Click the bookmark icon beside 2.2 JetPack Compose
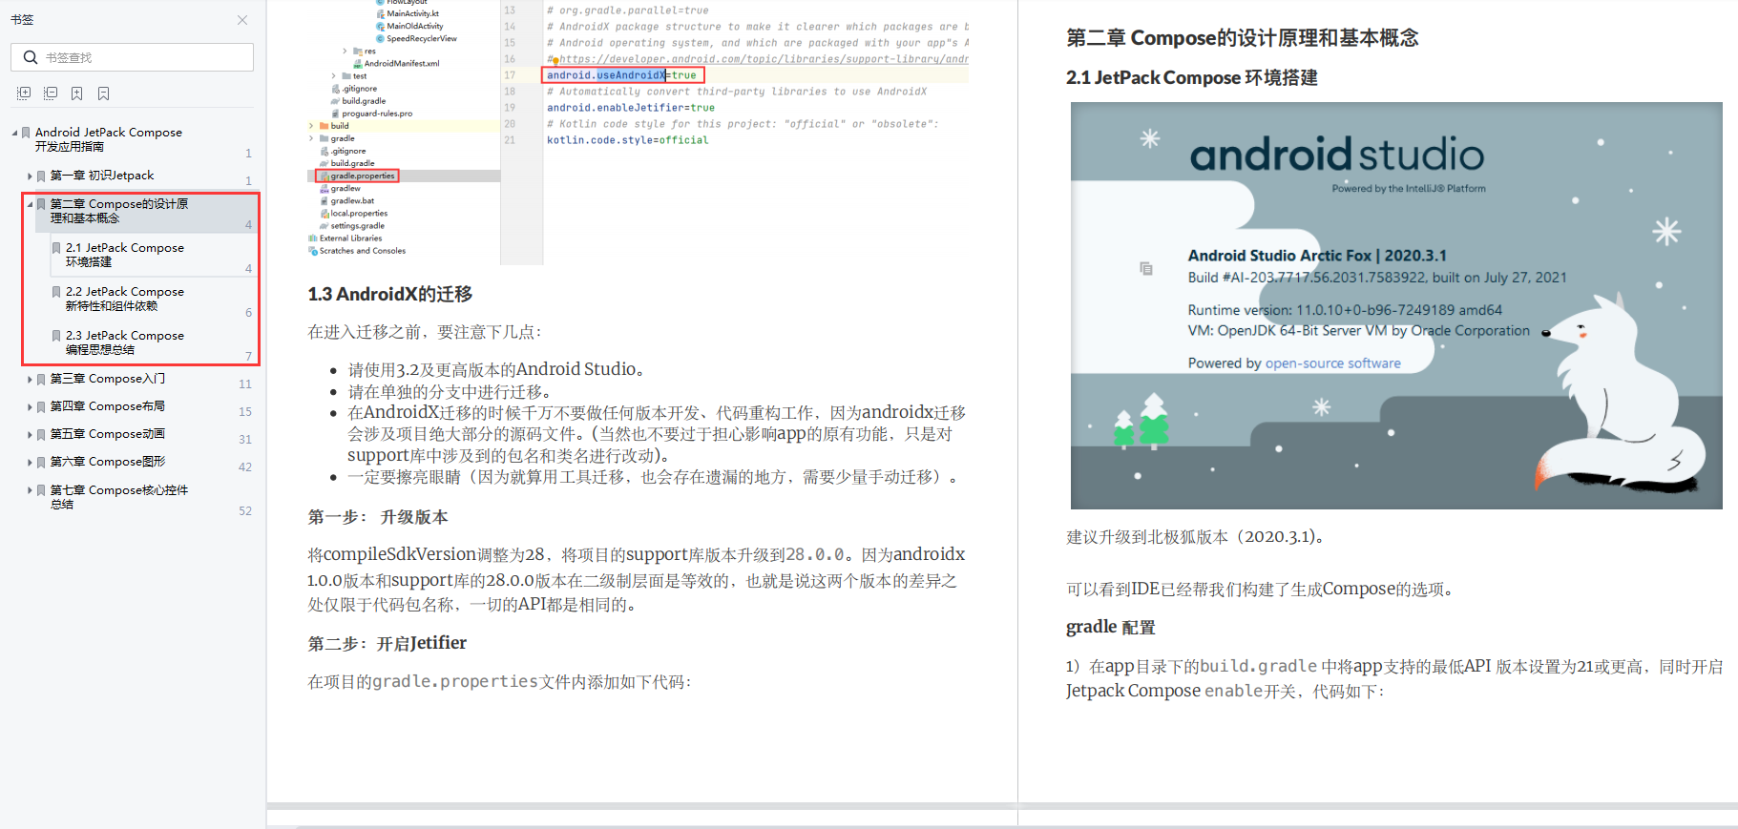1738x829 pixels. tap(56, 292)
